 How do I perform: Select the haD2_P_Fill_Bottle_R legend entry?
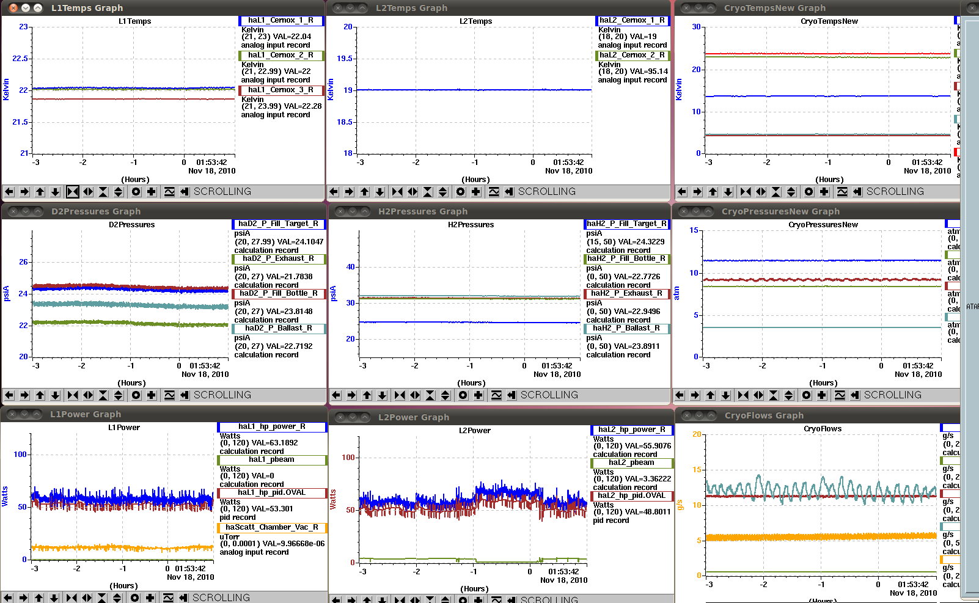tap(279, 293)
